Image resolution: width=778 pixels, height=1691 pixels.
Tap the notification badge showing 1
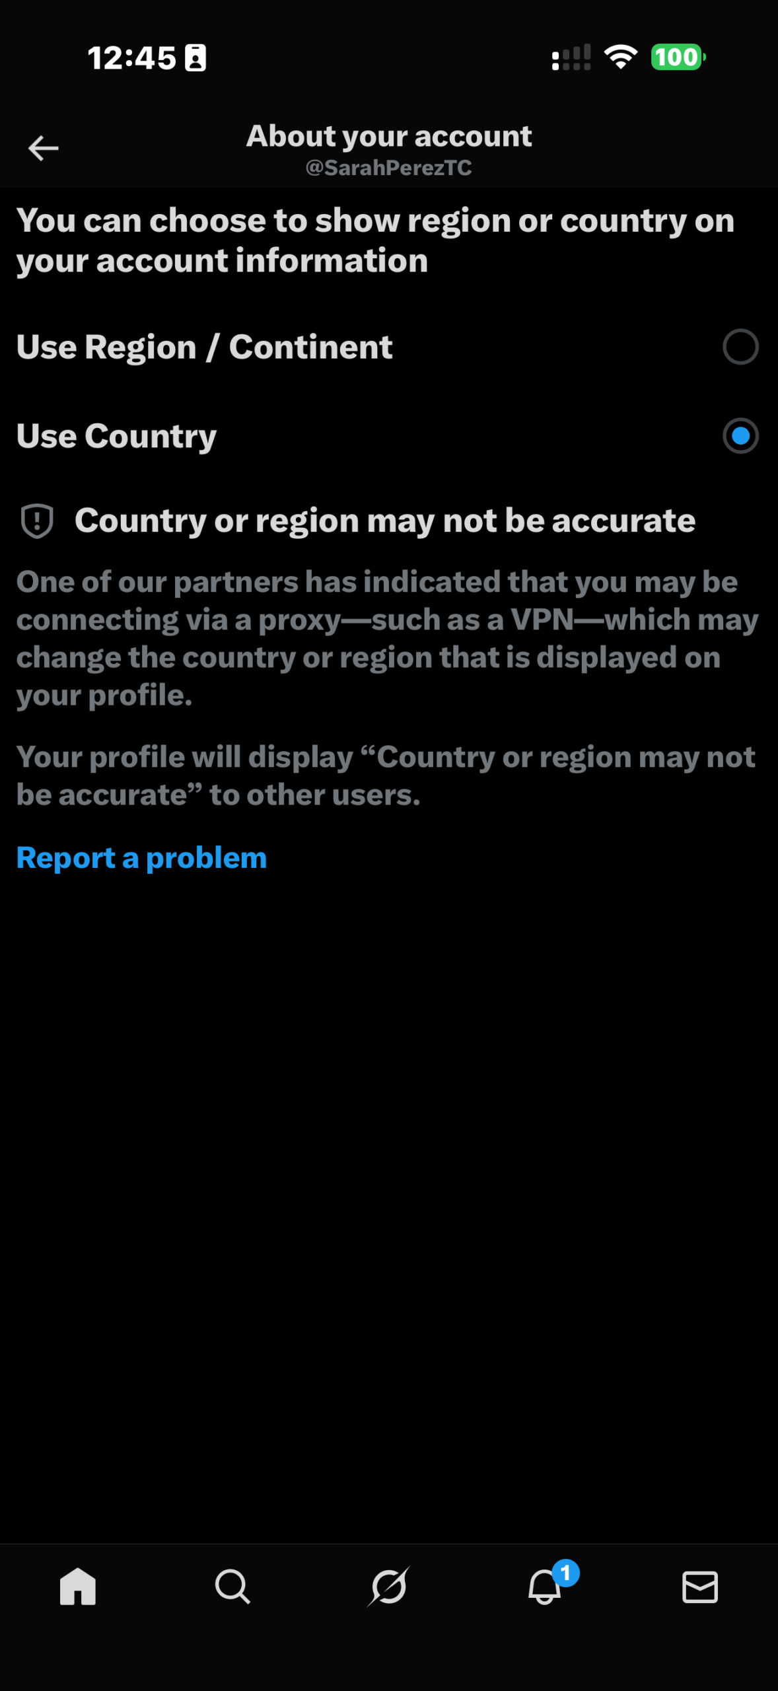(565, 1573)
